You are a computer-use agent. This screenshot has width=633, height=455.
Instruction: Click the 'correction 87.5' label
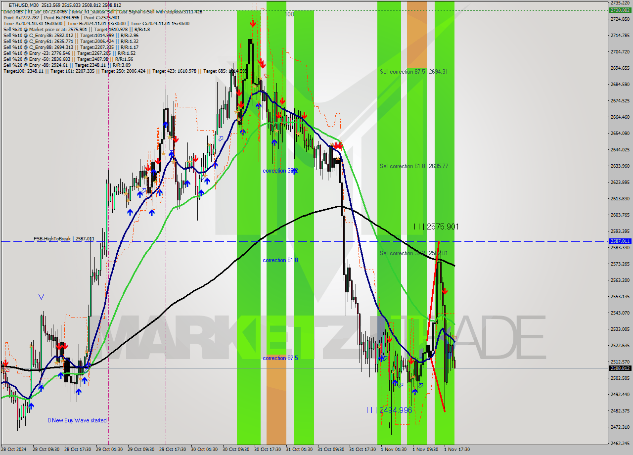tap(280, 358)
